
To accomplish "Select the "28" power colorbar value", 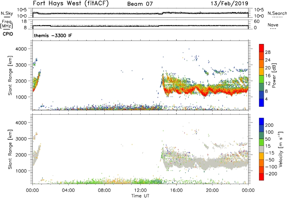I will [x=268, y=52].
